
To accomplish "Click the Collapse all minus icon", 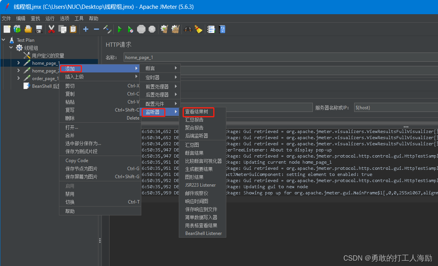I will [x=96, y=29].
